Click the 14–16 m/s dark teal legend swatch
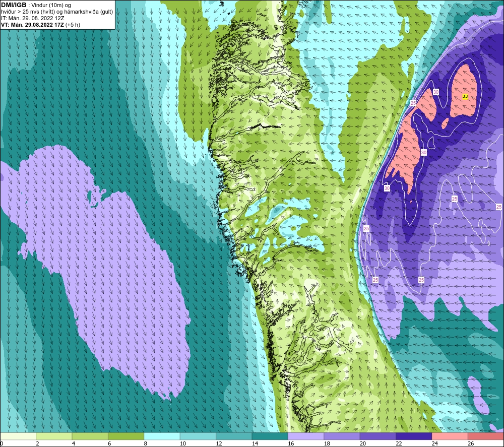 pyautogui.click(x=270, y=436)
